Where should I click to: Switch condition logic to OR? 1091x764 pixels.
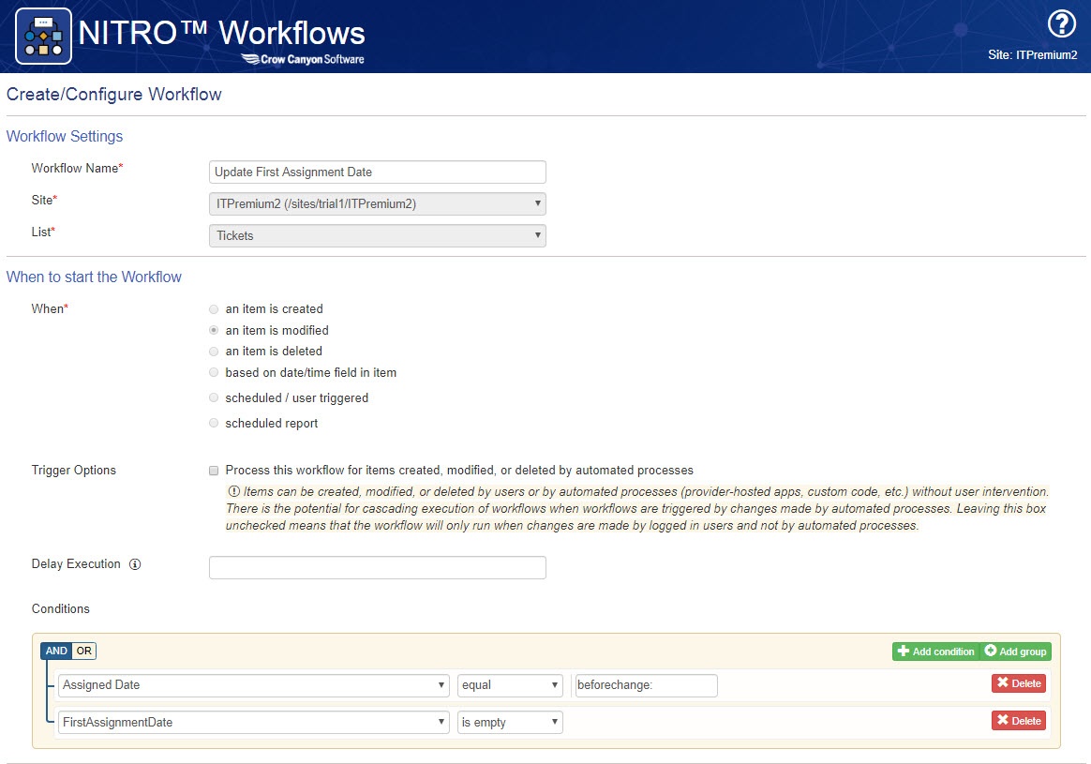[84, 652]
